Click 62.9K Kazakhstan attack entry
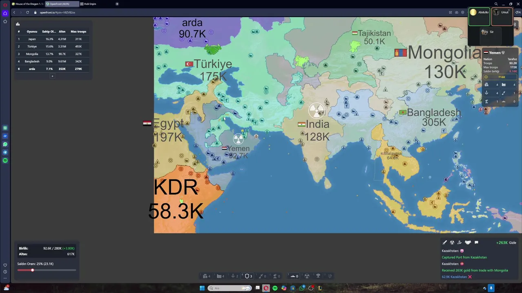Screen dimensions: 522x293 coord(454,277)
